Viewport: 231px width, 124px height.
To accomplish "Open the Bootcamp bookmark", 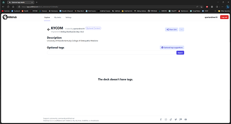I will [53, 11].
